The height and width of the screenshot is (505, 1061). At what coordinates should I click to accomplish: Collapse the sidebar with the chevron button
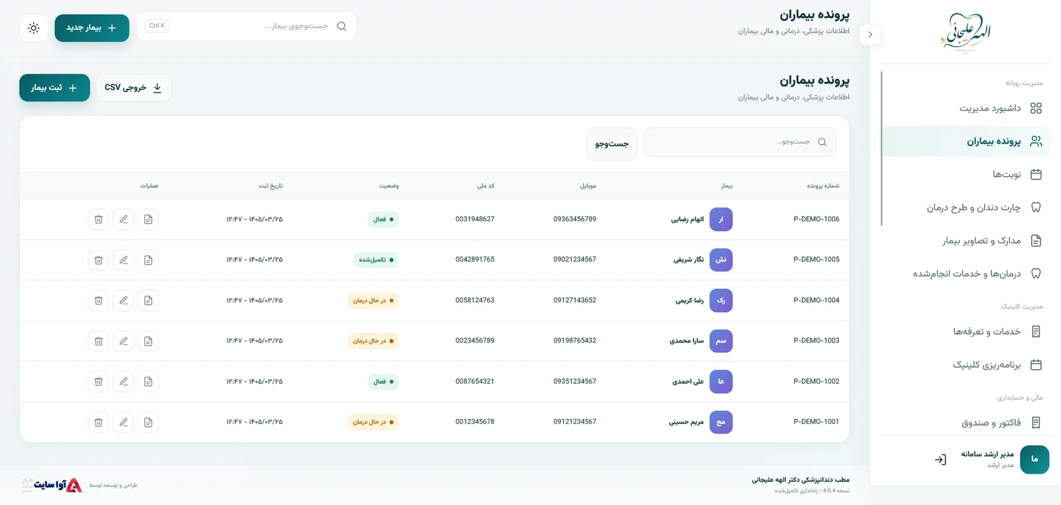coord(870,34)
